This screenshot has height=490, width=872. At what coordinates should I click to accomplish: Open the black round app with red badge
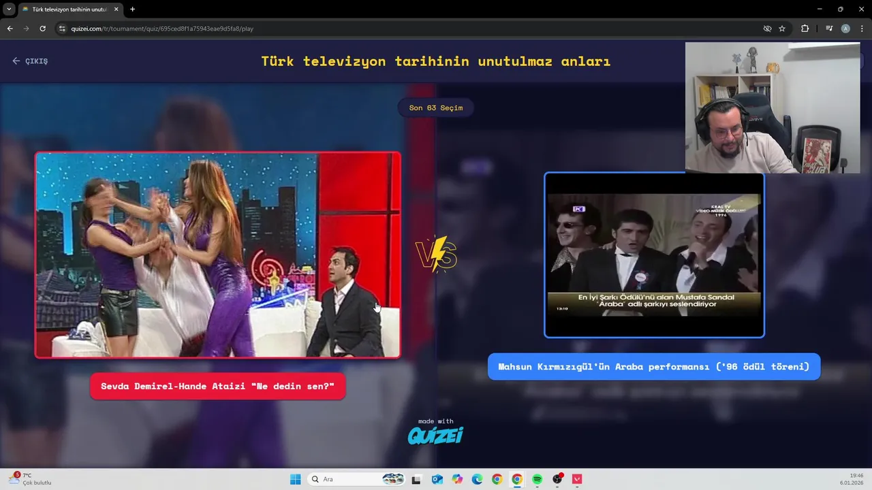coord(557,479)
